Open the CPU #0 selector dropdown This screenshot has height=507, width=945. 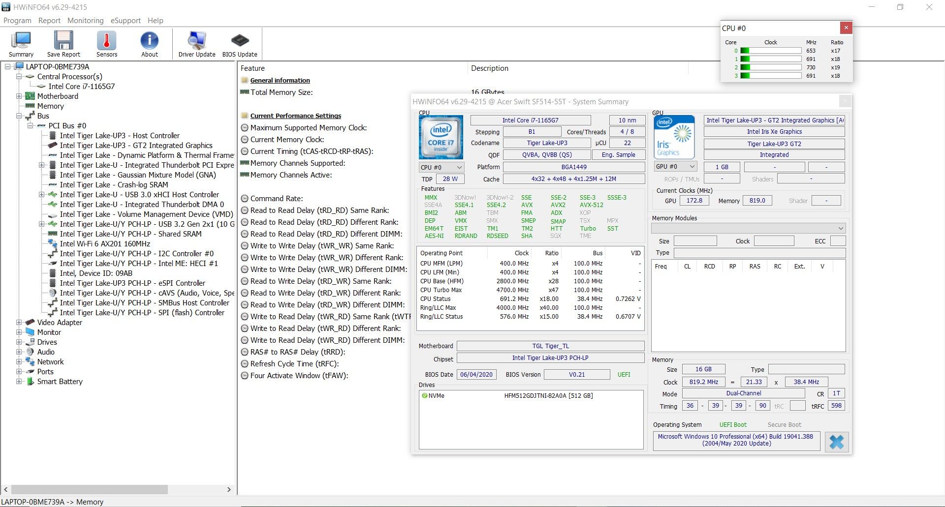tap(441, 167)
